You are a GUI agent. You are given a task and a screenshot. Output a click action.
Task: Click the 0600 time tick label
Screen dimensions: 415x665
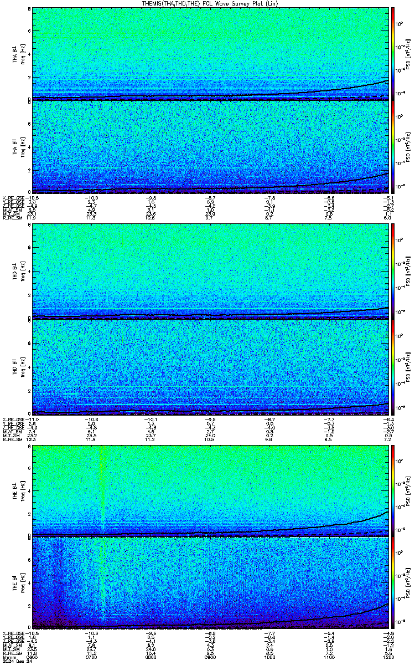click(x=32, y=657)
